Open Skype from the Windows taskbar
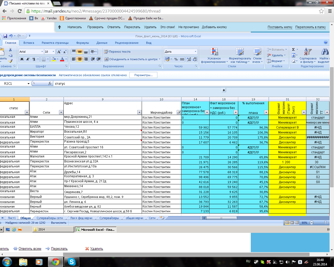 click(x=71, y=262)
